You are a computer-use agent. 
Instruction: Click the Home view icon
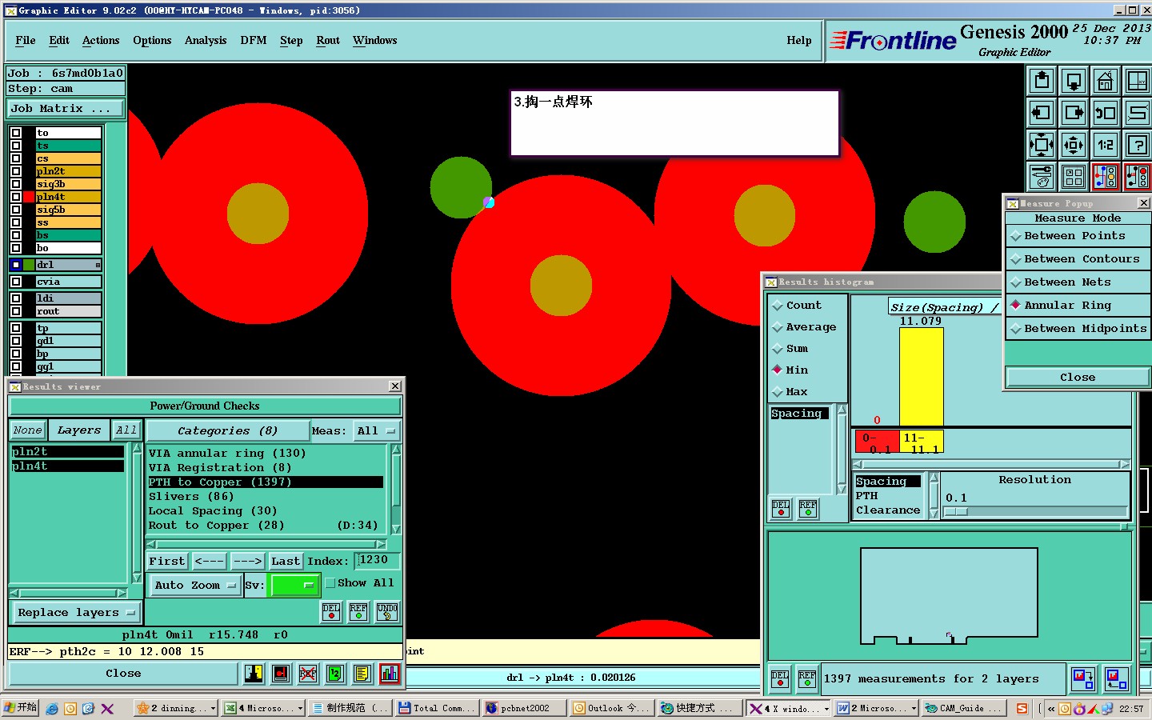pos(1106,81)
